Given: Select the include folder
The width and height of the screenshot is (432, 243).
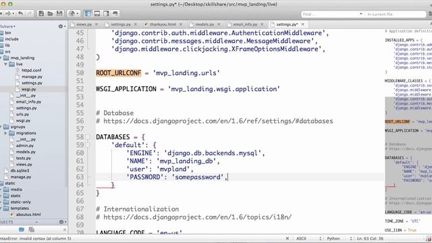Looking at the screenshot, I should point(11,39).
